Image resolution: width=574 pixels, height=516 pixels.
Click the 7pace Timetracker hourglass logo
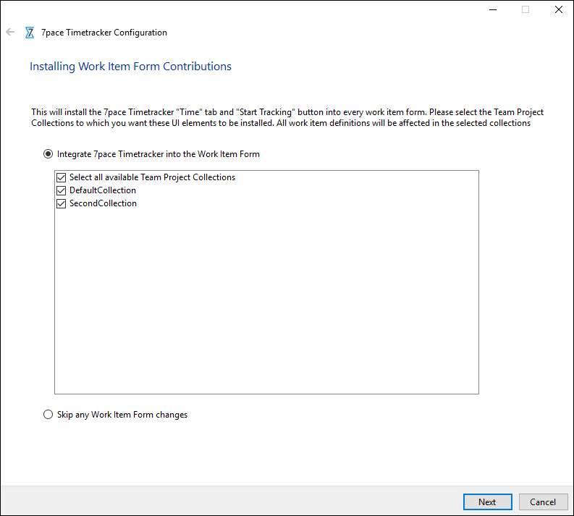[x=30, y=33]
